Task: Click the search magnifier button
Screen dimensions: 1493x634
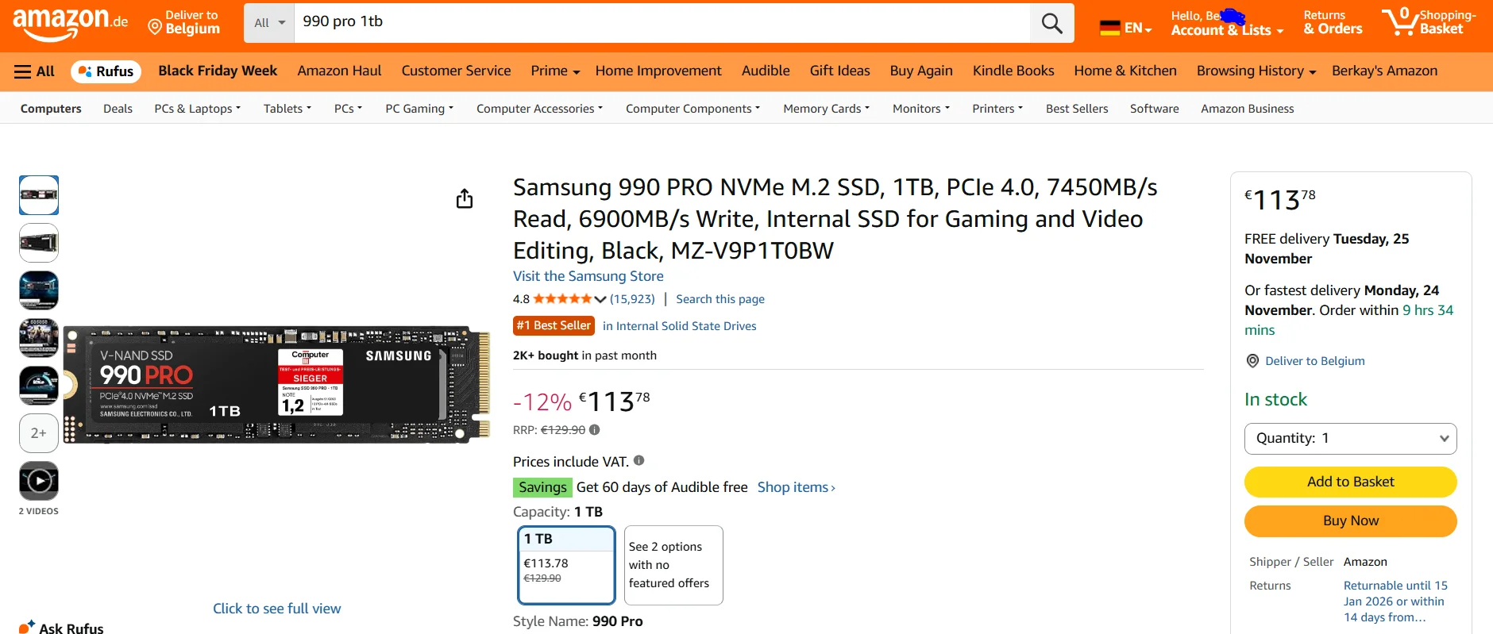Action: coord(1051,23)
